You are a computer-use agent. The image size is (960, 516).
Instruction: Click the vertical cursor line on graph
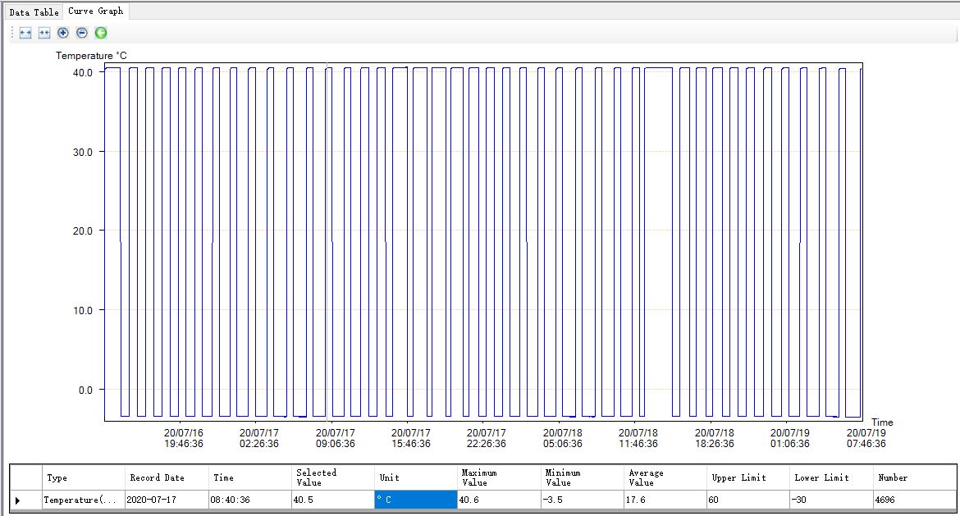(327, 242)
